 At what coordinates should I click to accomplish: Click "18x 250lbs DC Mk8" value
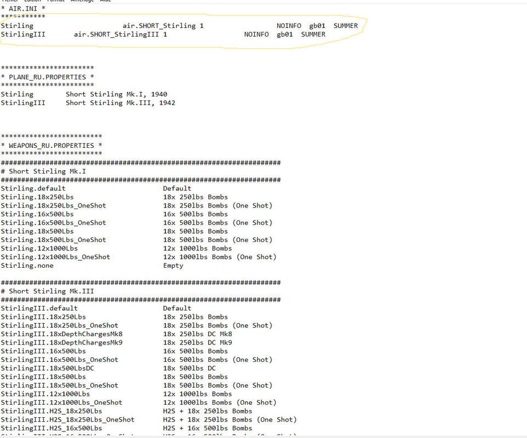[x=198, y=334]
